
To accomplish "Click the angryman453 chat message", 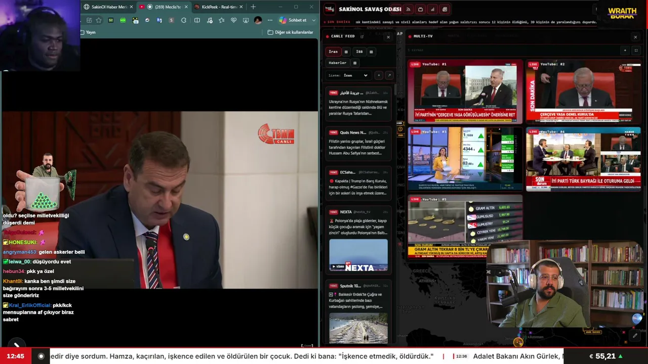I will [44, 252].
